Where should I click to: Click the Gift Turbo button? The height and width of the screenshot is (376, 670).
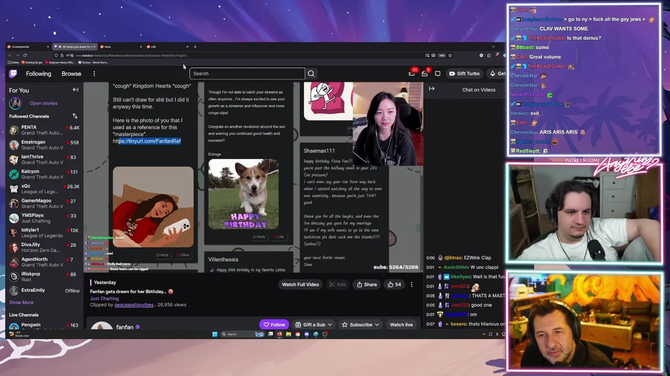pos(464,74)
